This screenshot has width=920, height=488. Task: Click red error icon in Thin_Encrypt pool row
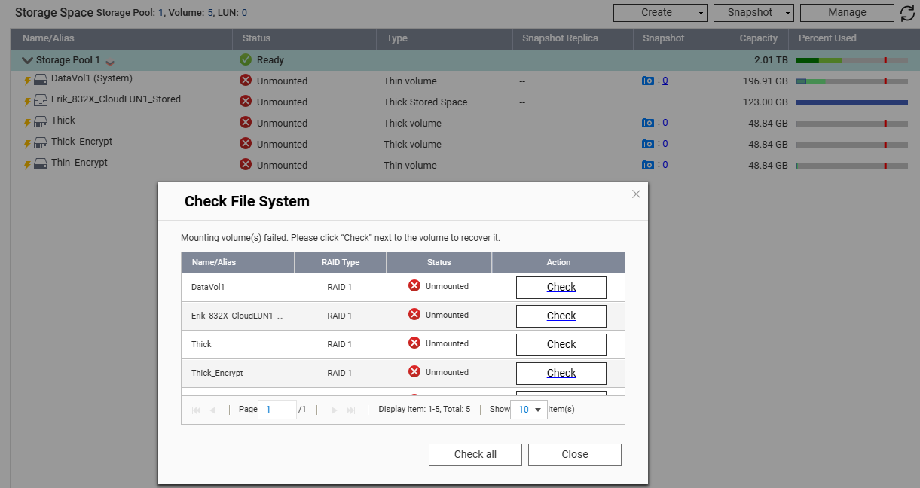(x=246, y=164)
